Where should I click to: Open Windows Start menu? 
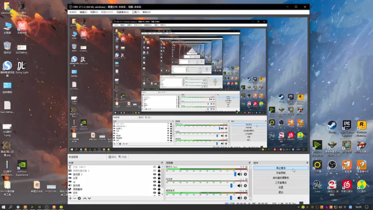coord(3,207)
